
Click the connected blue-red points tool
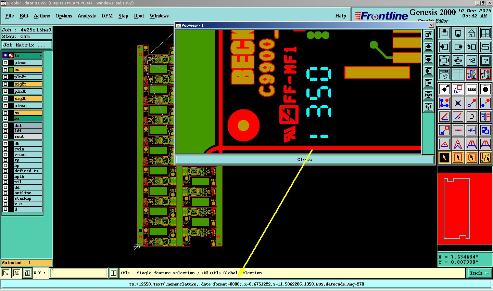[x=444, y=103]
